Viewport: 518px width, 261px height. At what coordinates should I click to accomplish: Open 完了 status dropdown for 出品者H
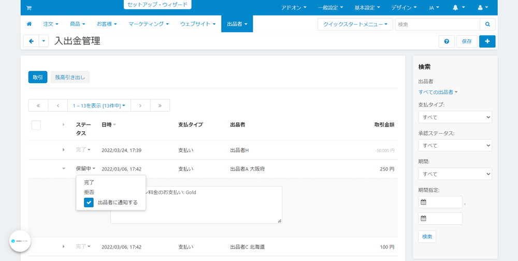tap(83, 149)
